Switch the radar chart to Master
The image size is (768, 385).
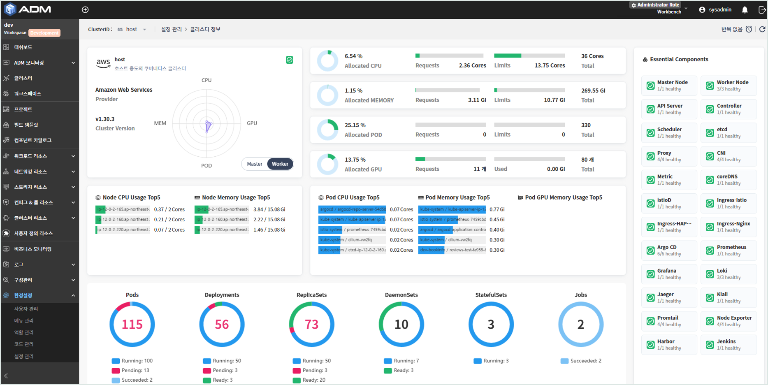click(x=255, y=164)
